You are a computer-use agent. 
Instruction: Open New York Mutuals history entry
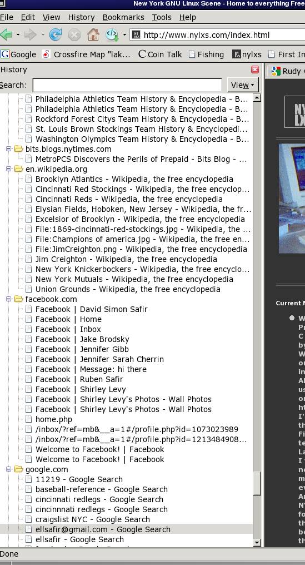(x=134, y=279)
